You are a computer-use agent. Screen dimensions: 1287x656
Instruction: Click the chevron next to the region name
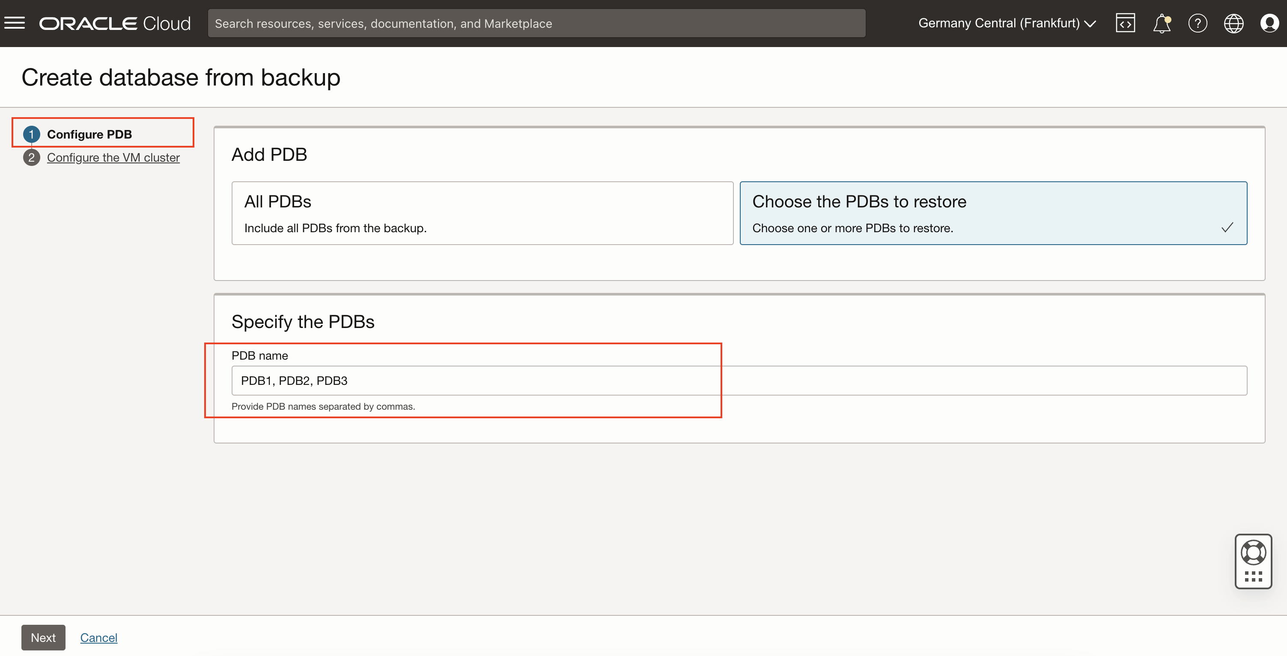[x=1090, y=24]
